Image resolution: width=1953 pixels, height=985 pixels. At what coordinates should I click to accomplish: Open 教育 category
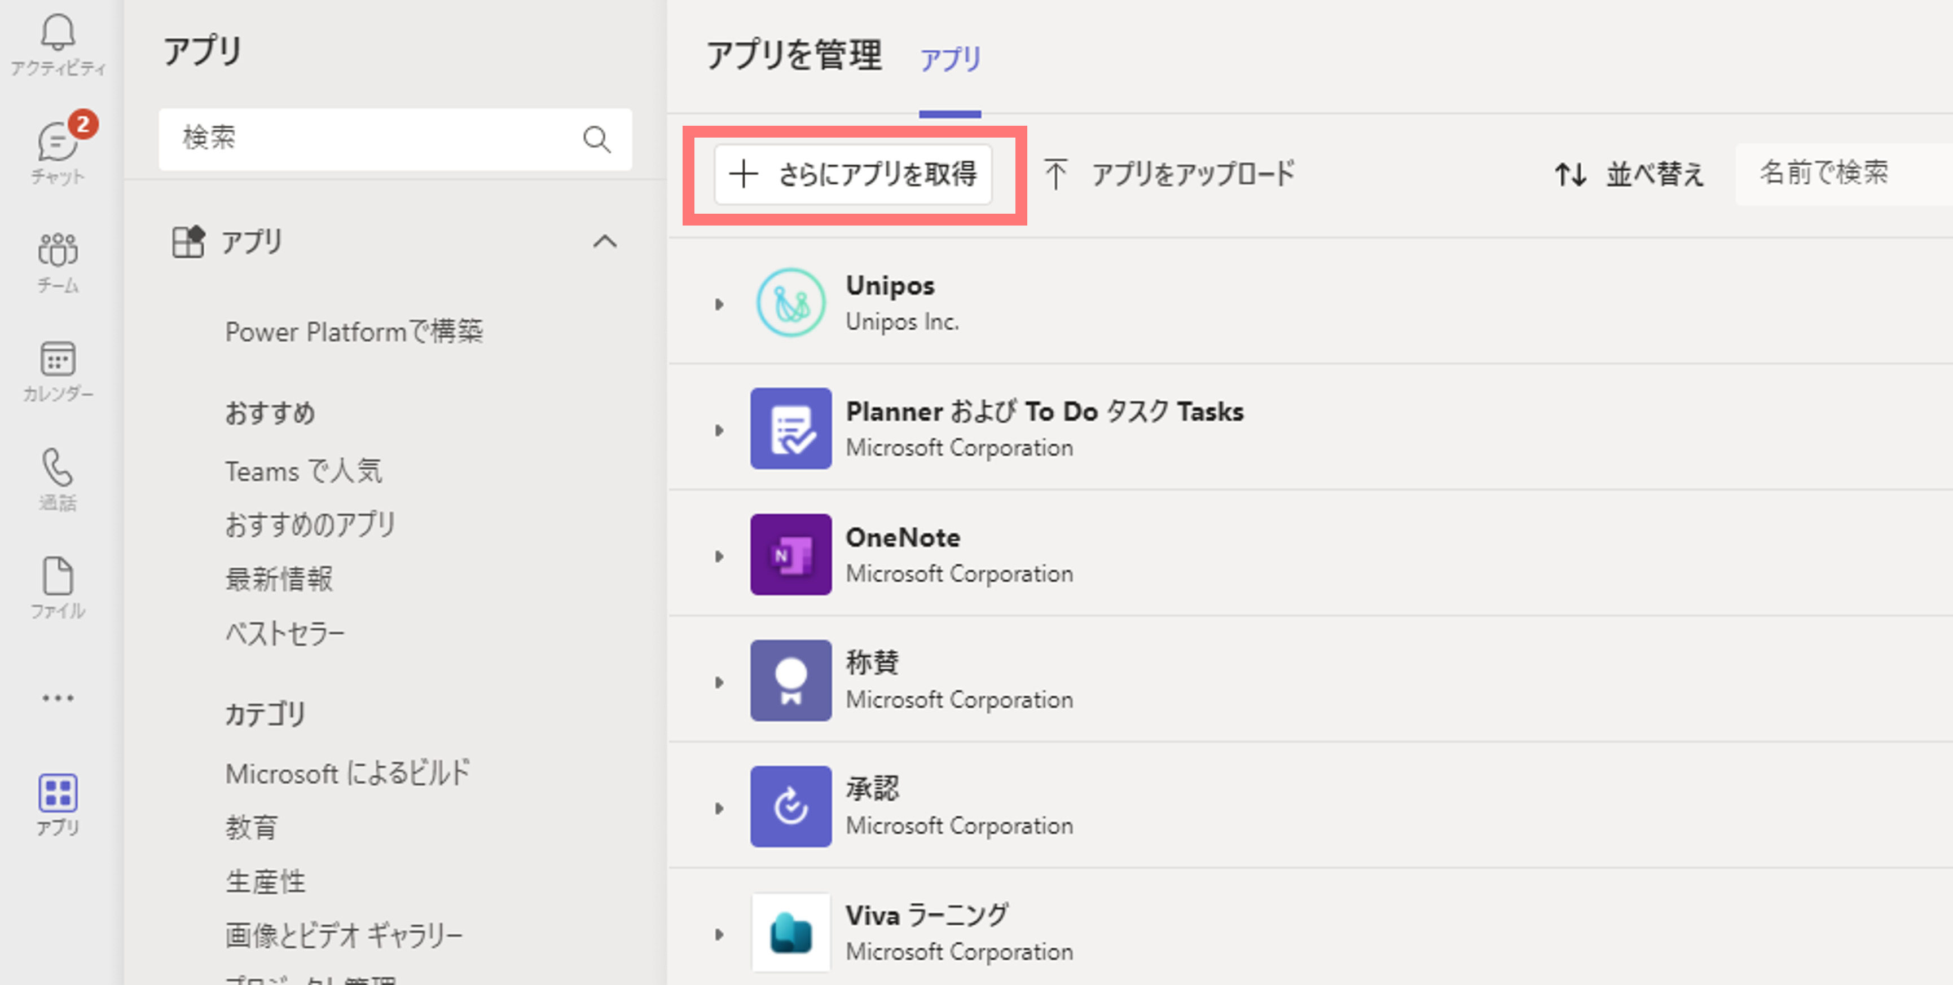252,827
